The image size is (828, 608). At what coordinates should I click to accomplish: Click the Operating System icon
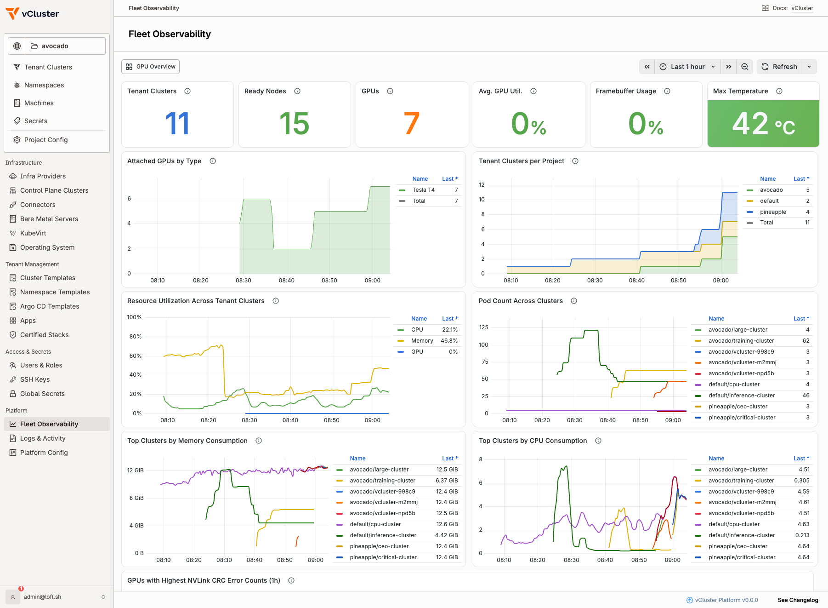(13, 247)
